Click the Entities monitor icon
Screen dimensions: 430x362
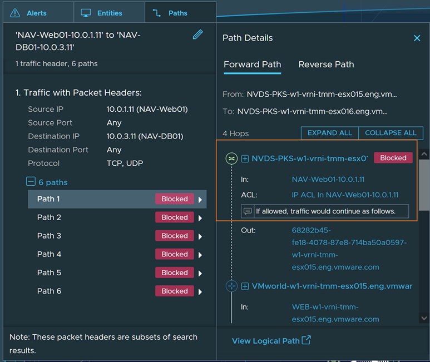86,13
